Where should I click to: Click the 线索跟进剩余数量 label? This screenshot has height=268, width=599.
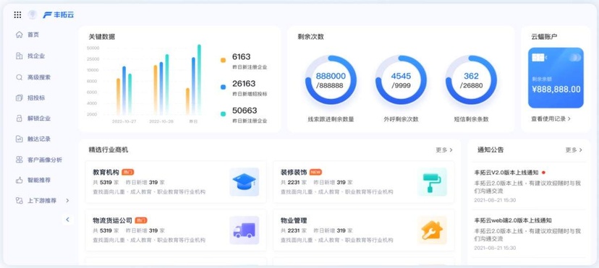(x=331, y=119)
